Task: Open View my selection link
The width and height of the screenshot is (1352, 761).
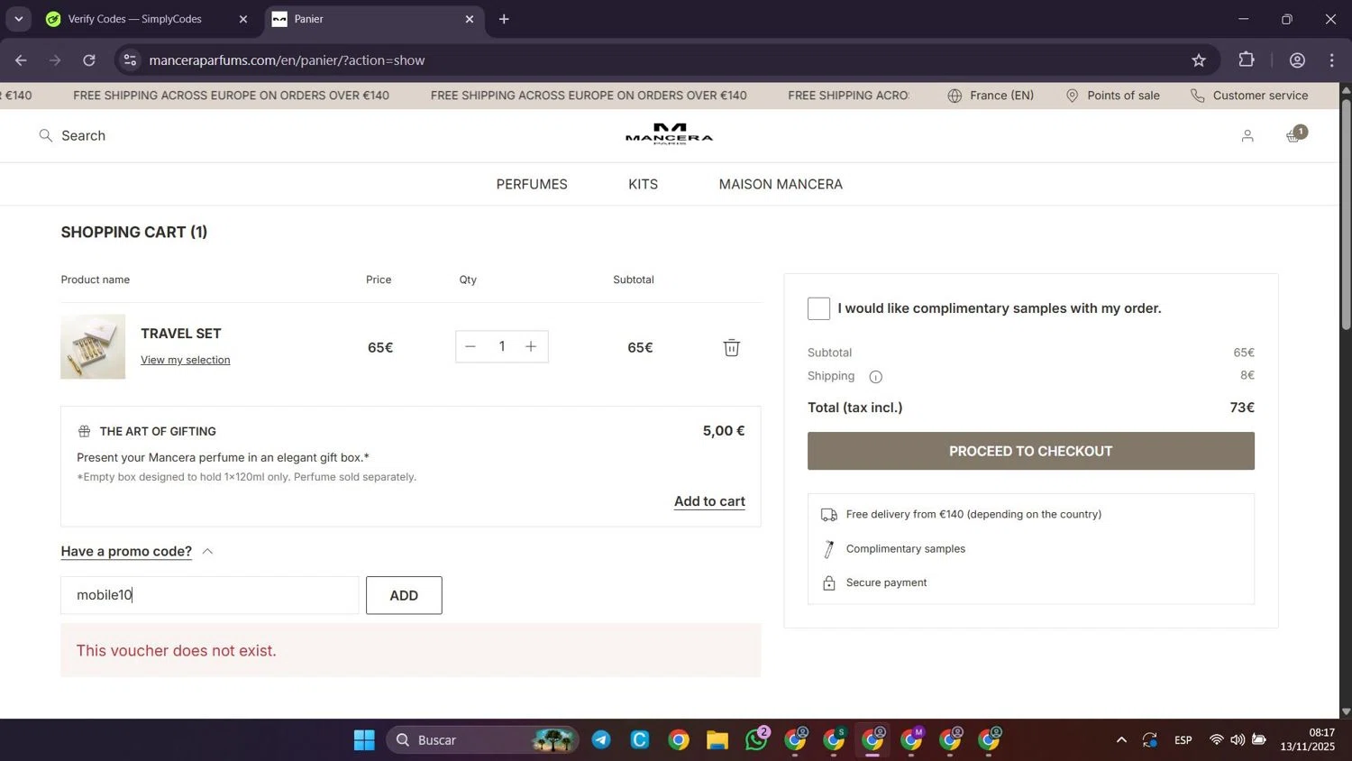Action: (x=185, y=360)
